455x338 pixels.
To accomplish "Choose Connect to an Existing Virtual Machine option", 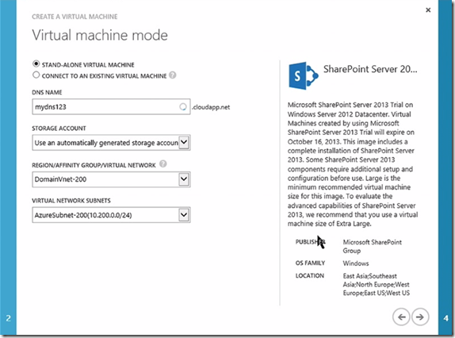I will click(x=36, y=75).
